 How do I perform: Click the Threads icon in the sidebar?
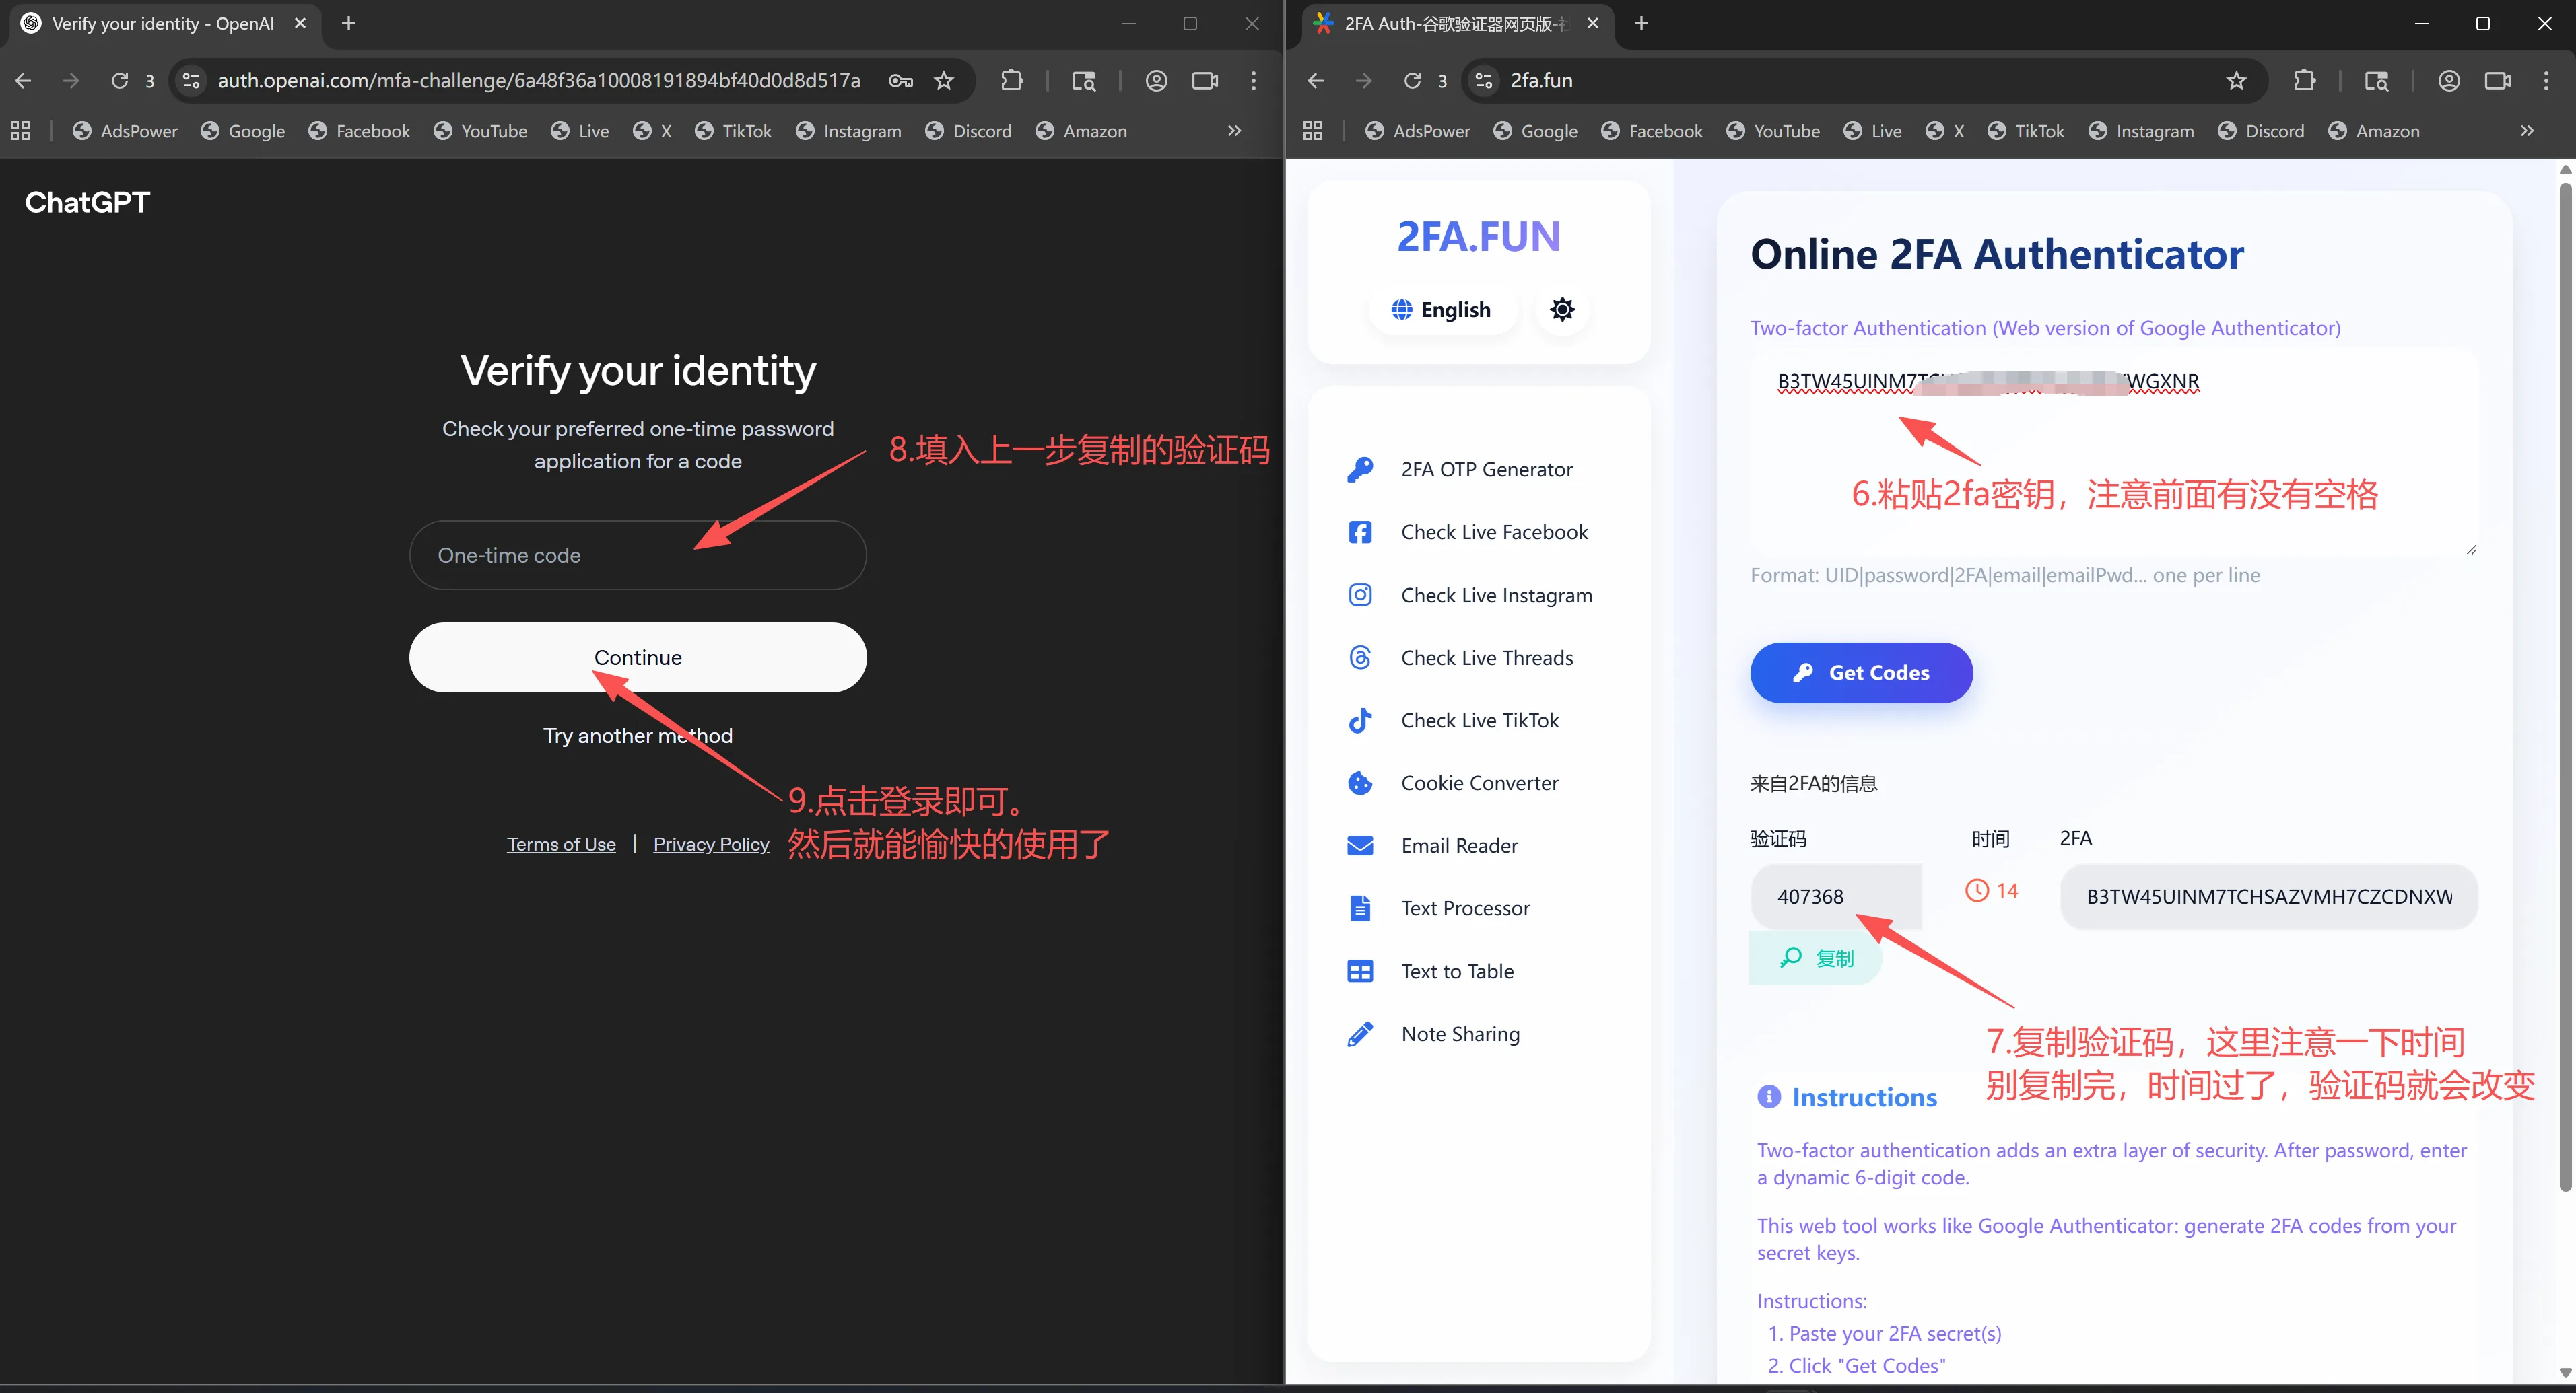coord(1360,657)
